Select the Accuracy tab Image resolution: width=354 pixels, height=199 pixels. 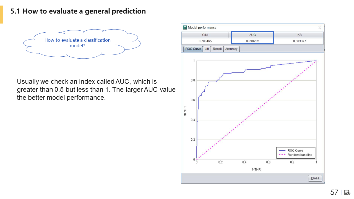coord(231,49)
